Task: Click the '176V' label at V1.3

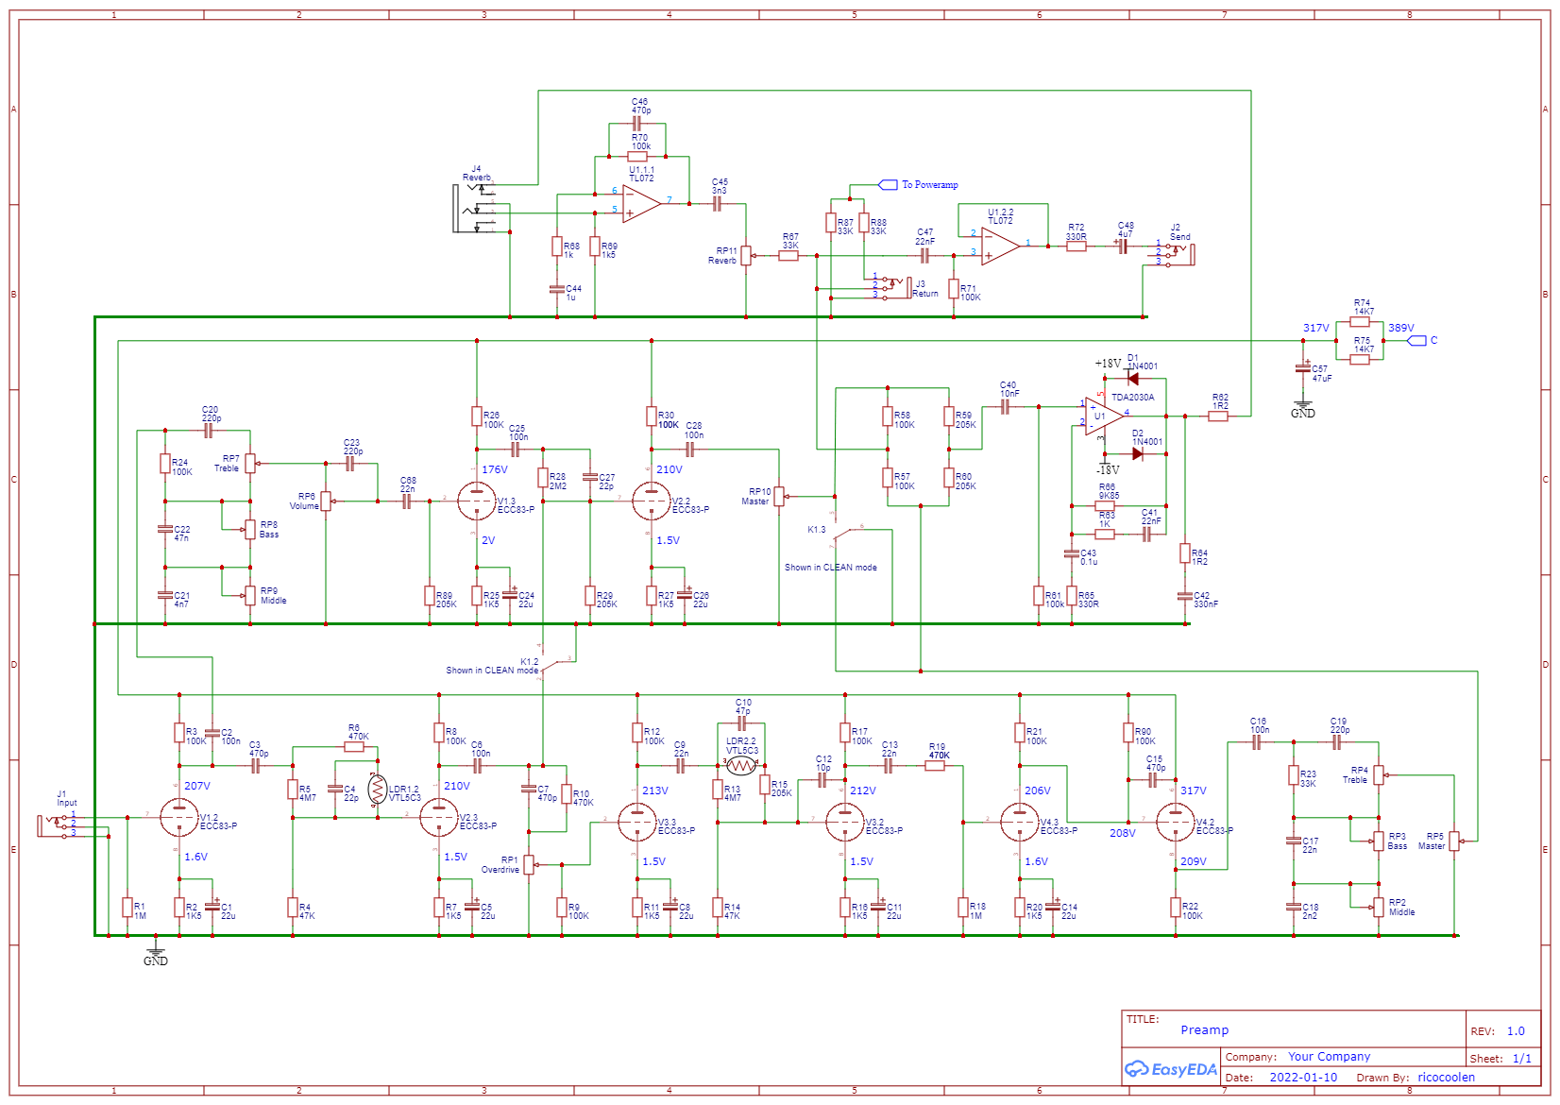Action: click(x=495, y=469)
